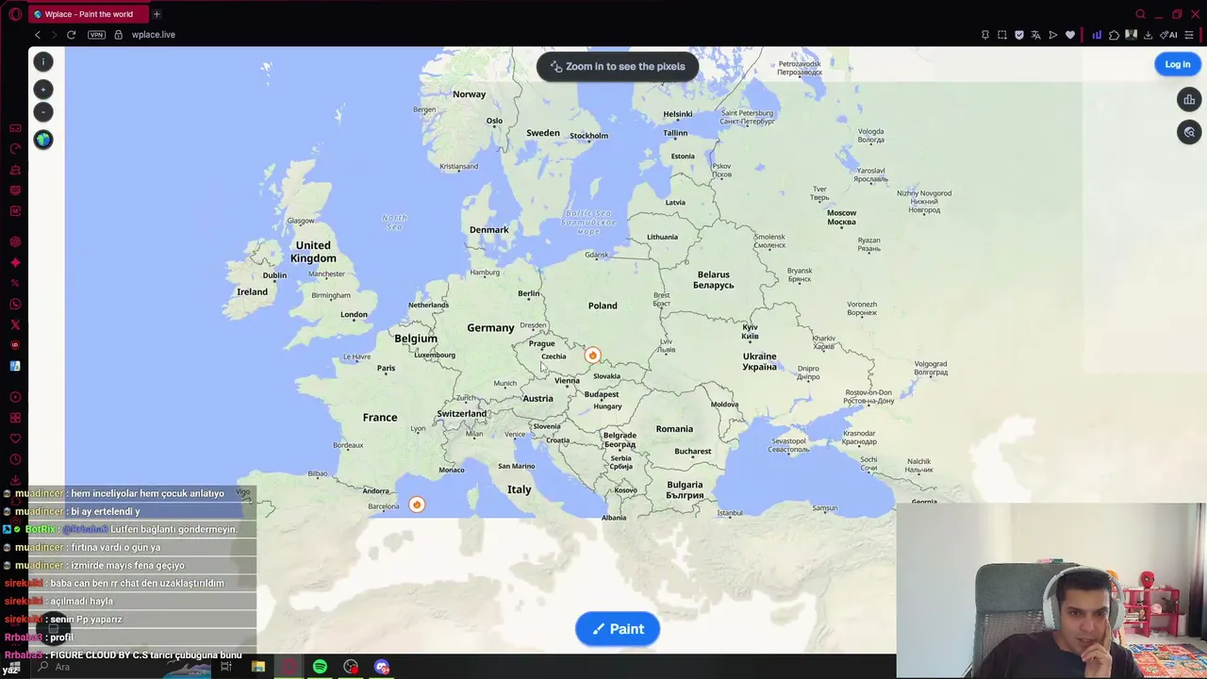Click the Italy label on the map

tap(520, 489)
